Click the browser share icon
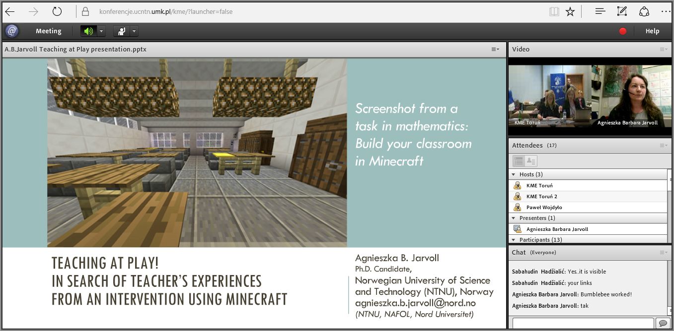Image resolution: width=674 pixels, height=331 pixels. tap(644, 11)
